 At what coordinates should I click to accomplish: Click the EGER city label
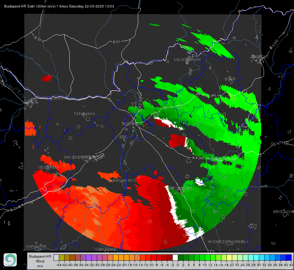tap(230, 79)
